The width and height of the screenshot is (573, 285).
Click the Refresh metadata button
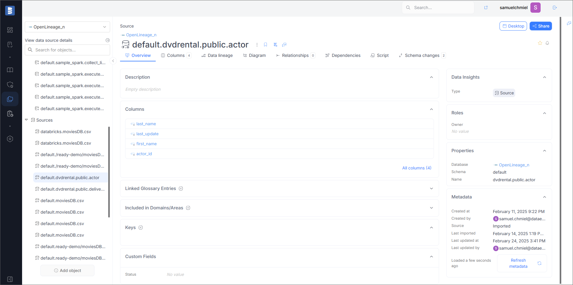click(522, 263)
